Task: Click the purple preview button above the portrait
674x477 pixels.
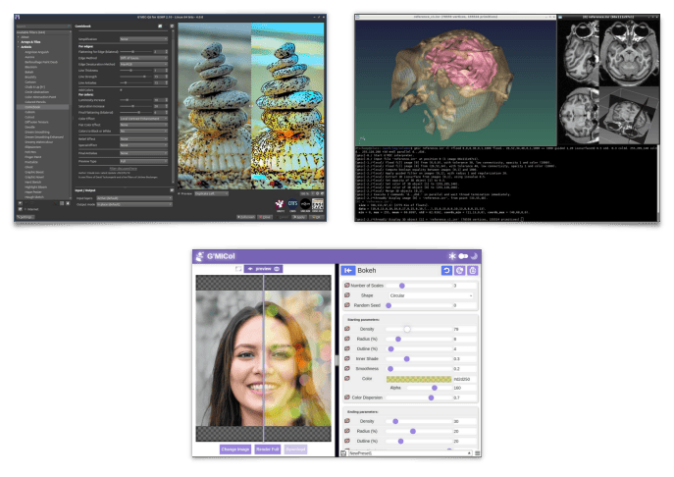Action: tap(263, 269)
